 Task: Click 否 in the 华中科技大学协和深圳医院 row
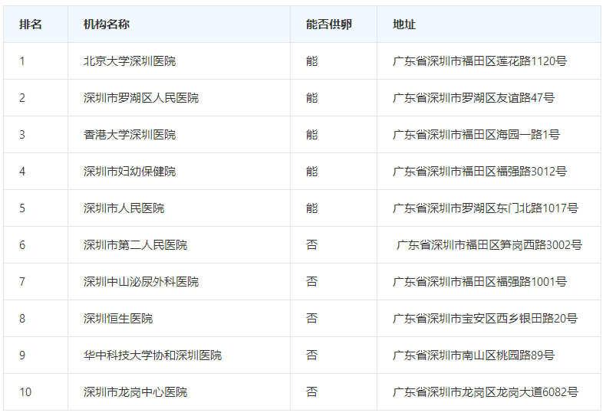pos(311,355)
